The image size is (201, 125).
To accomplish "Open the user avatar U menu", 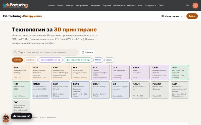I will (x=195, y=5).
